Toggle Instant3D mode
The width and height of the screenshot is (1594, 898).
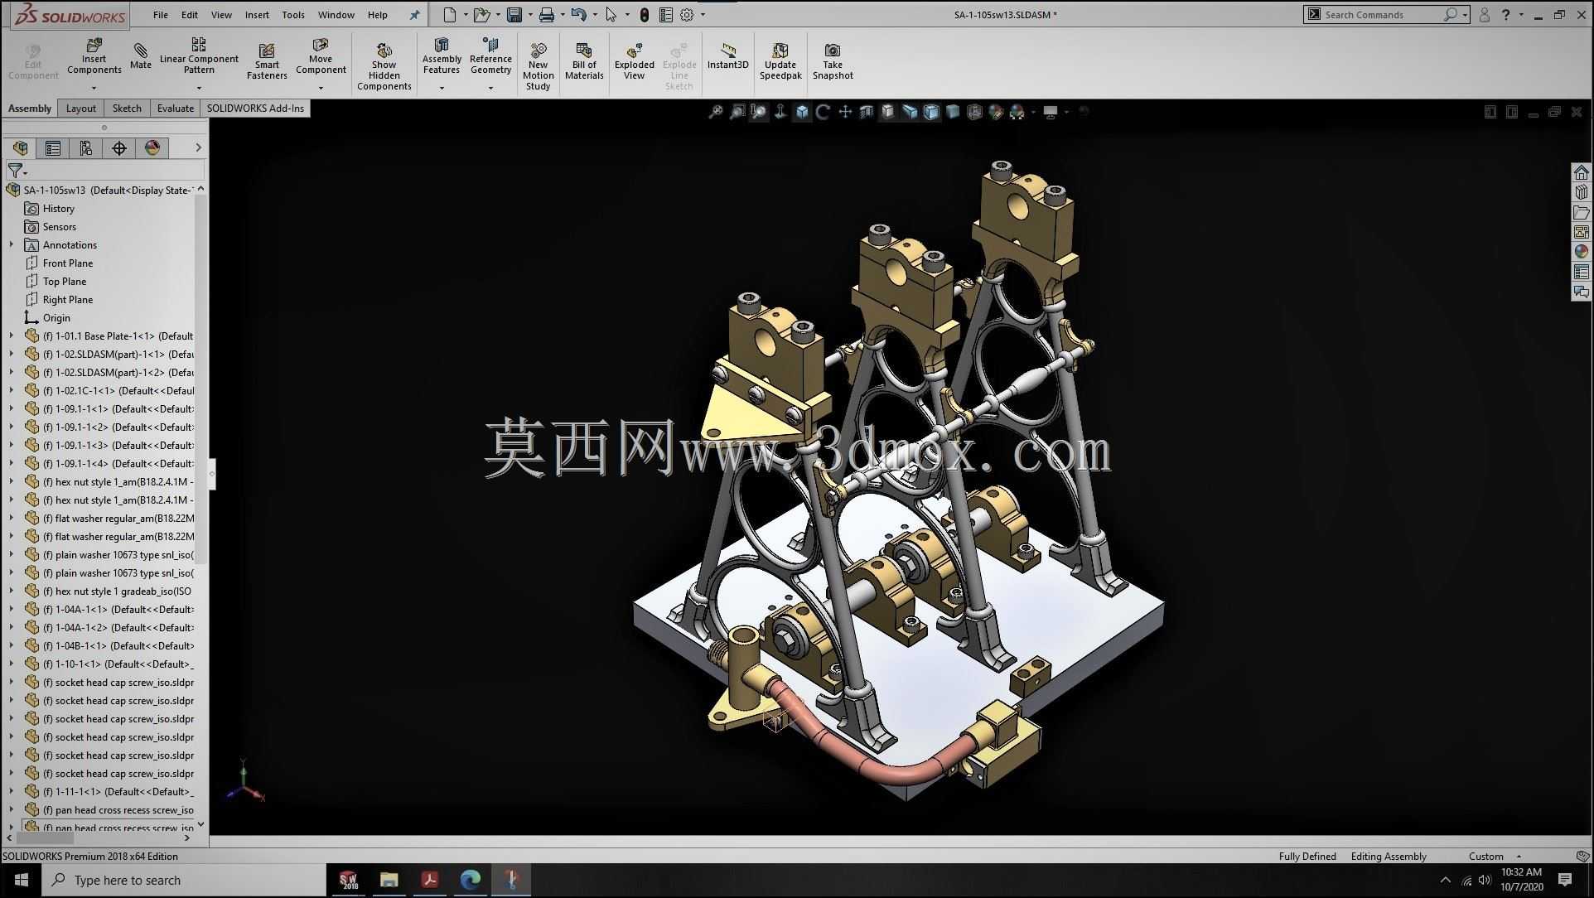pyautogui.click(x=727, y=56)
